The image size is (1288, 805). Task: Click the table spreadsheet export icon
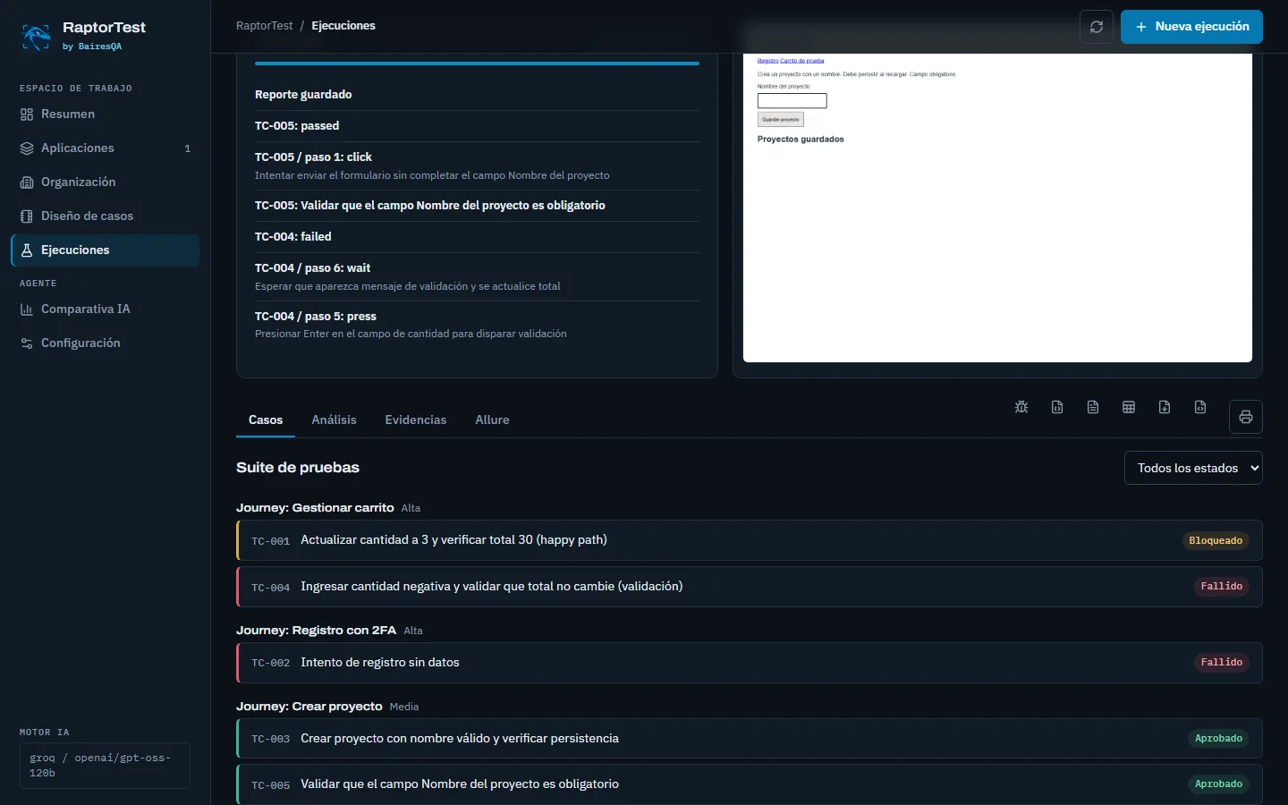(x=1129, y=407)
